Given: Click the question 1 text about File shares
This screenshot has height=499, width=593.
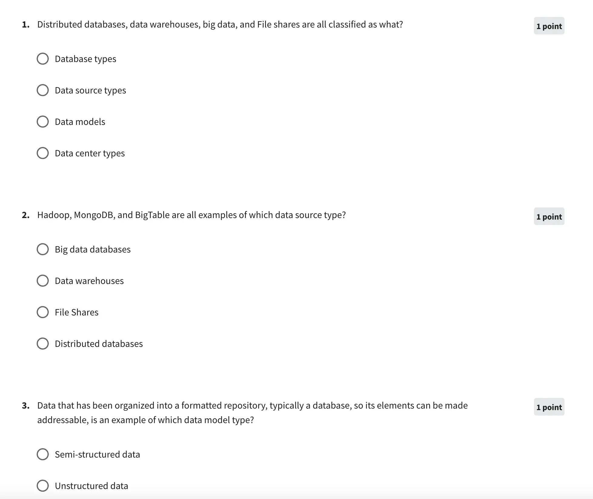Looking at the screenshot, I should tap(220, 24).
